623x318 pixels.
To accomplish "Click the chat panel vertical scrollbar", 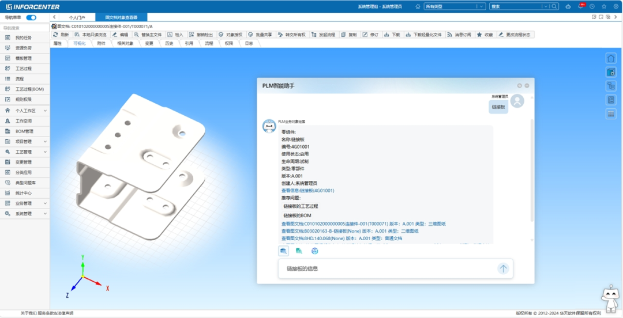I will [532, 171].
